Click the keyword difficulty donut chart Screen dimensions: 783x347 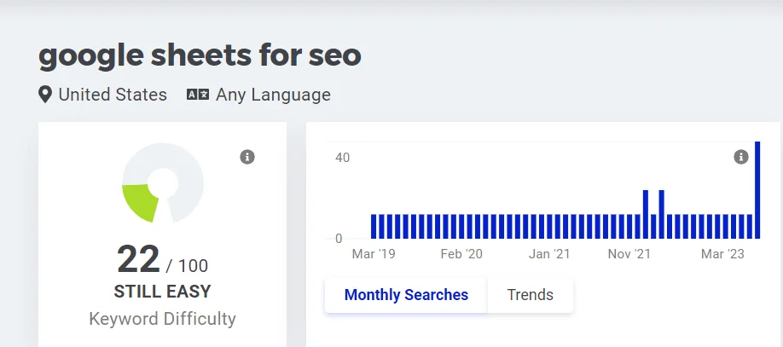point(162,182)
